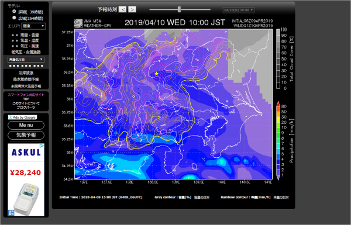
Task: Click the leftmost square under pressure-level dropdown
Action: tap(11, 66)
